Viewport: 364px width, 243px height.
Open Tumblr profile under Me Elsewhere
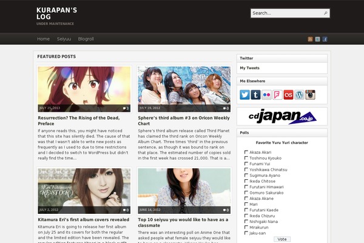[255, 95]
